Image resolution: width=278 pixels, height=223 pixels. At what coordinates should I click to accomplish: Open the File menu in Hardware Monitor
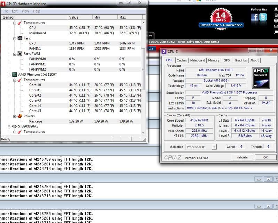[5, 11]
